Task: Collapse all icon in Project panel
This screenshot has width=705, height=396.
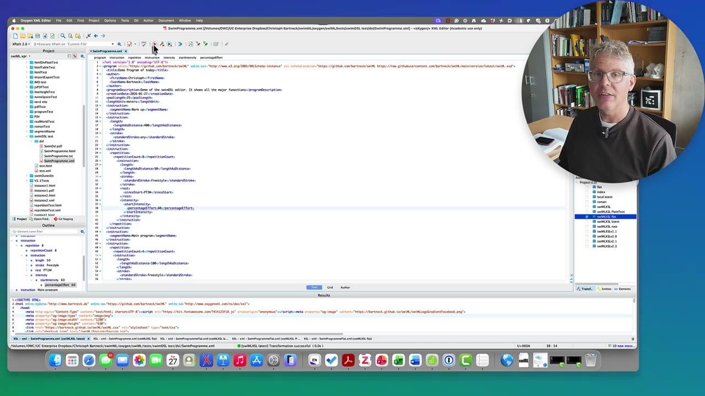Action: pos(69,56)
